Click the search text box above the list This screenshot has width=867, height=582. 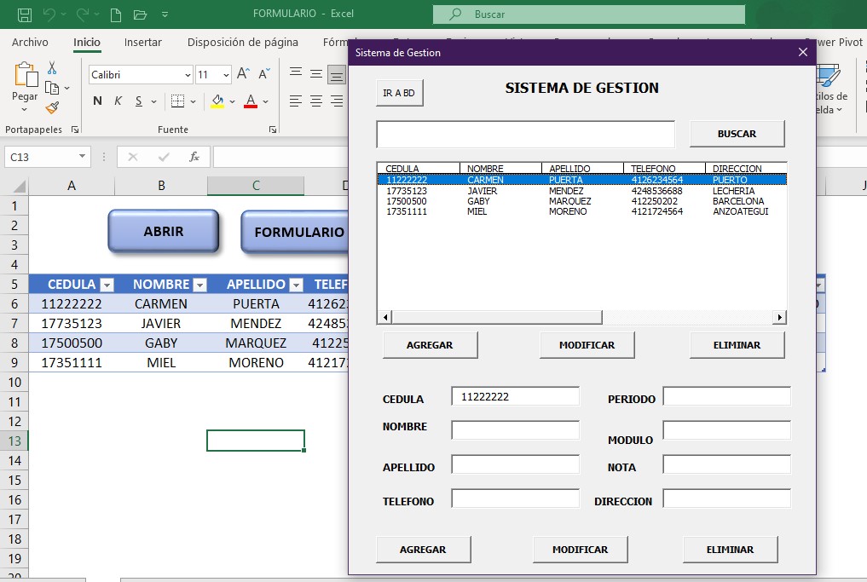(x=525, y=135)
